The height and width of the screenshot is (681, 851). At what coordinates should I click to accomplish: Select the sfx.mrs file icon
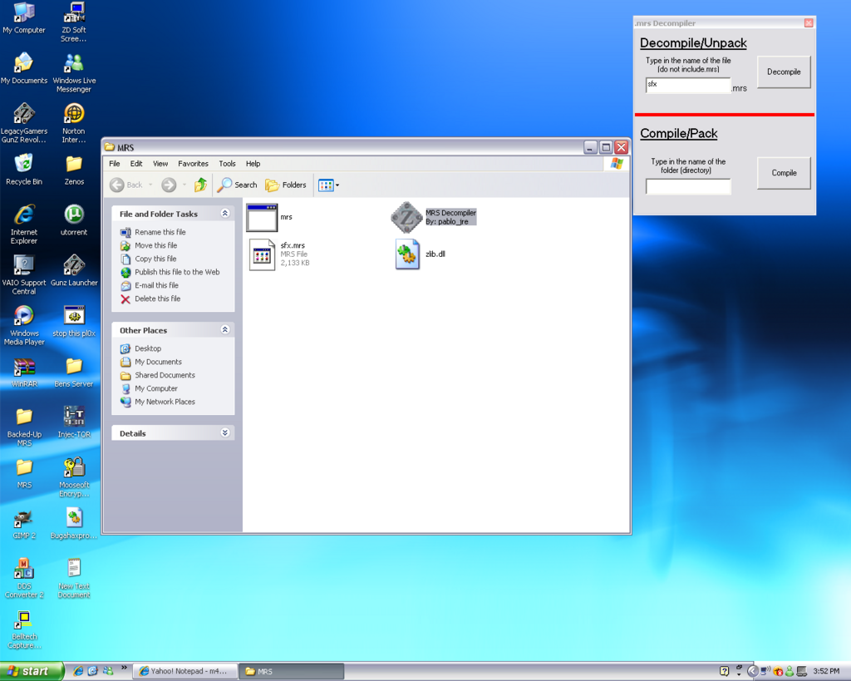click(x=262, y=254)
